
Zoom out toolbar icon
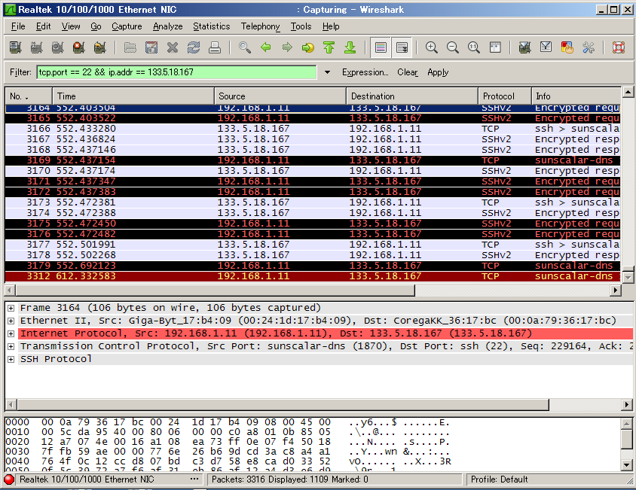453,47
